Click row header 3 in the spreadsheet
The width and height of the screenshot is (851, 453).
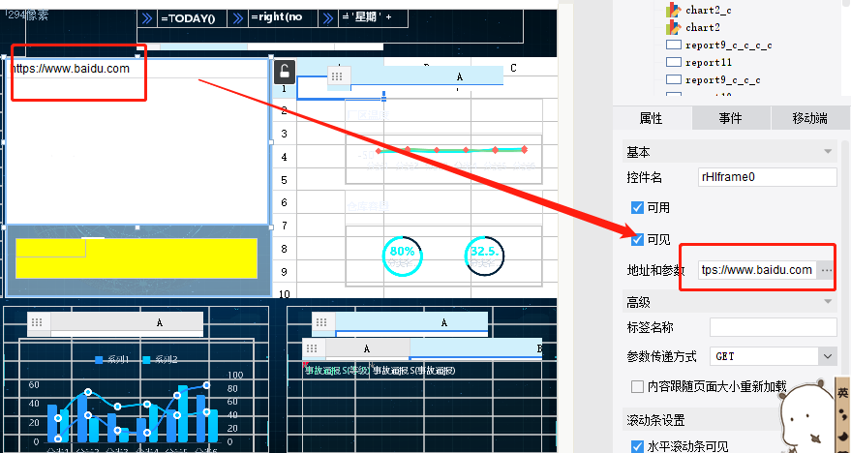(284, 134)
